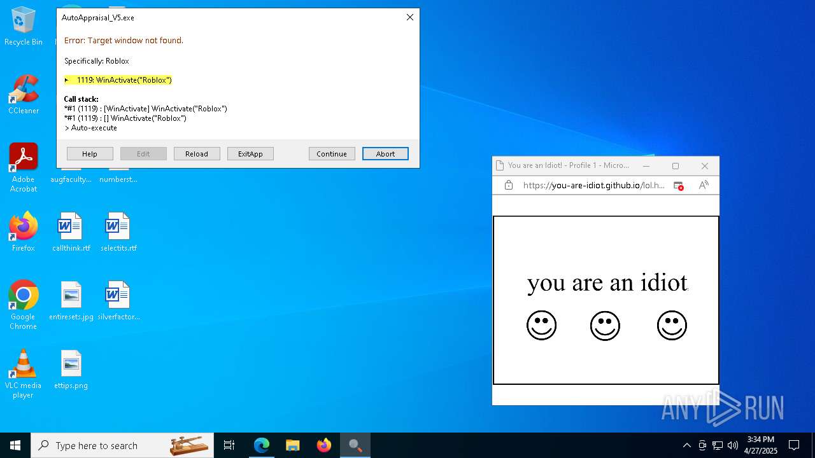Click the taskbar search box
Image resolution: width=815 pixels, height=458 pixels.
(122, 445)
